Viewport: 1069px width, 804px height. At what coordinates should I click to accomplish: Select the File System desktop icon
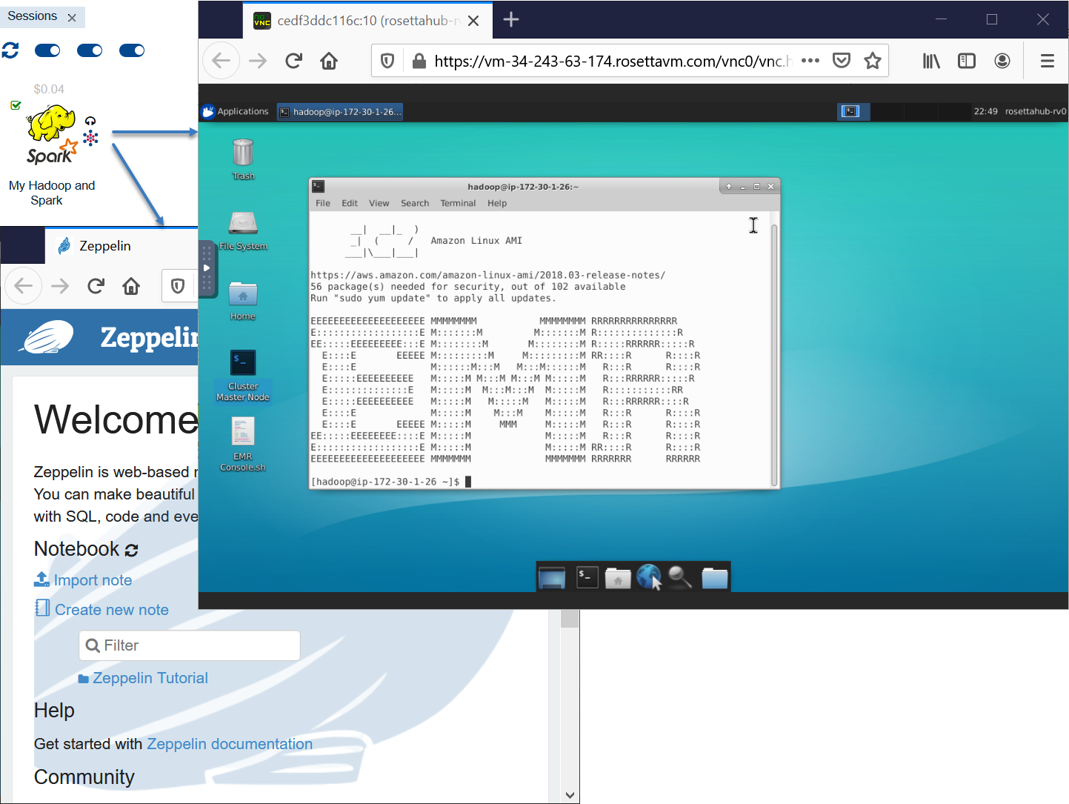click(243, 230)
